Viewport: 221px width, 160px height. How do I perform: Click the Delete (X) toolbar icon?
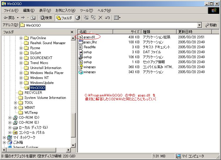click(x=100, y=18)
